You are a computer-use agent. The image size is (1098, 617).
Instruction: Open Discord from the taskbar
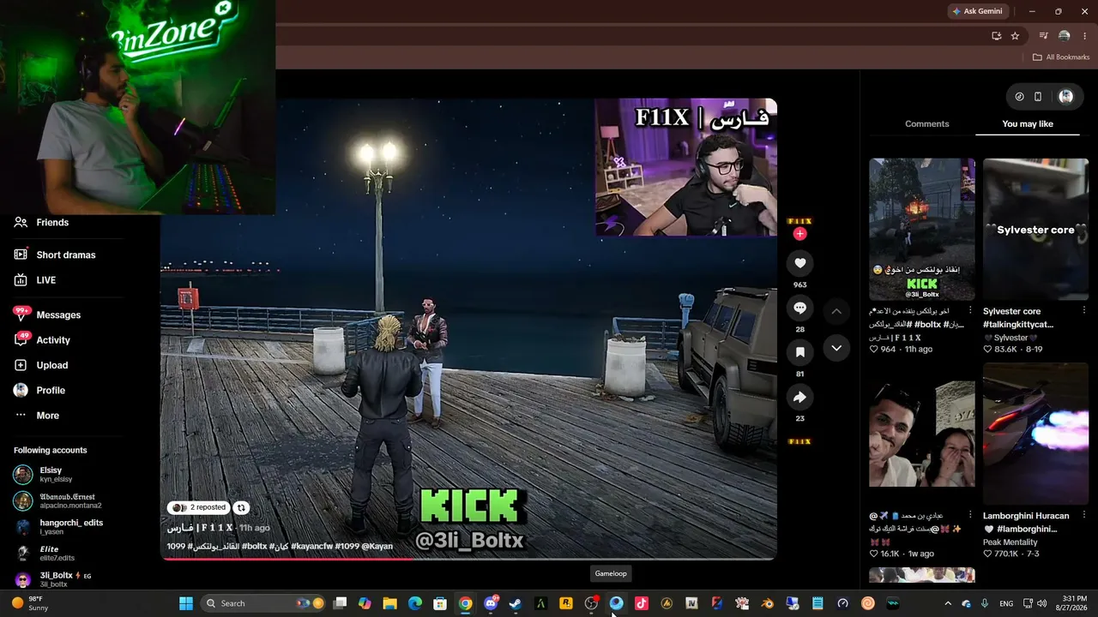click(x=491, y=603)
